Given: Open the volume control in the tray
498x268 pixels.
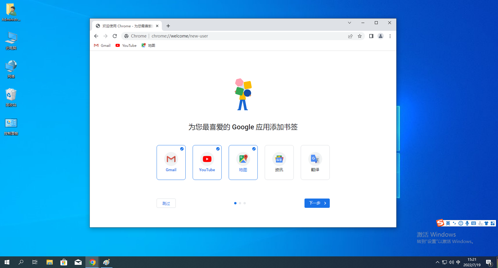Looking at the screenshot, I should point(451,262).
